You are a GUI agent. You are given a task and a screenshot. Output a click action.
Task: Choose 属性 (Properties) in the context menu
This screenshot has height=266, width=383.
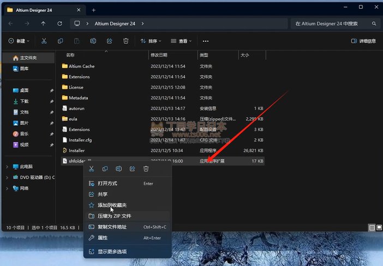(103, 238)
